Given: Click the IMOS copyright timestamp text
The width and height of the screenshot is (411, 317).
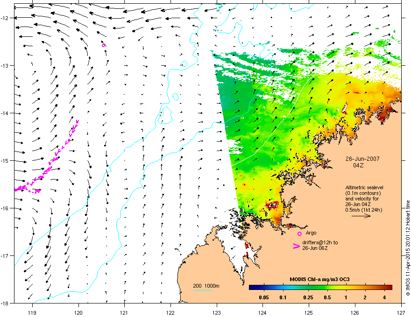Looking at the screenshot, I should (x=408, y=248).
